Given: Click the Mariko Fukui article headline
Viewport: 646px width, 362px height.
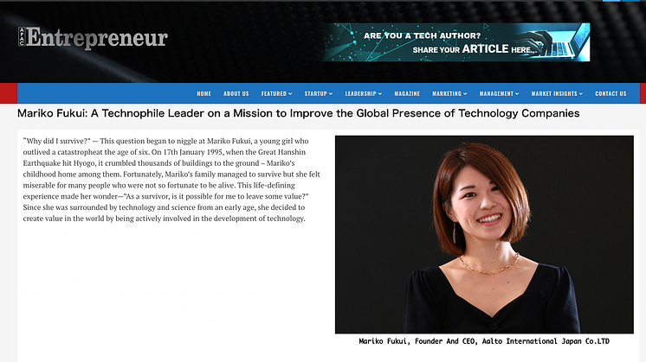Looking at the screenshot, I should point(298,113).
